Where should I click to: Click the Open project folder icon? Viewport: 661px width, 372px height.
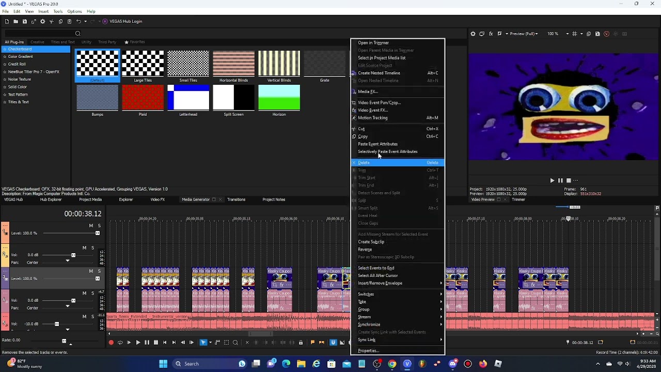coord(16,21)
